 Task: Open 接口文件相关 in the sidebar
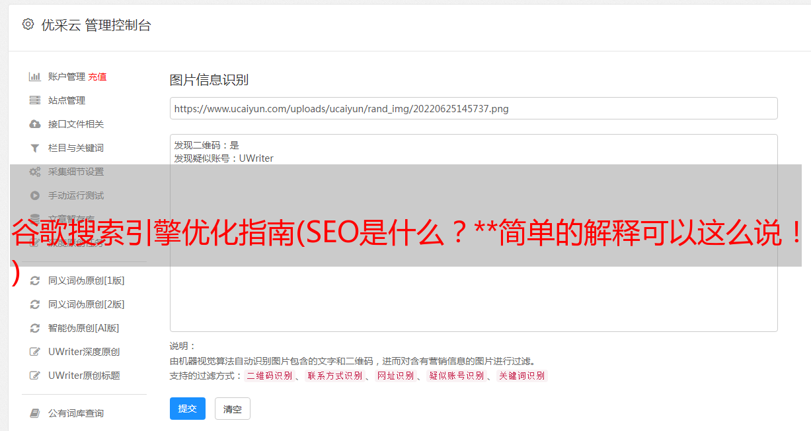[76, 124]
